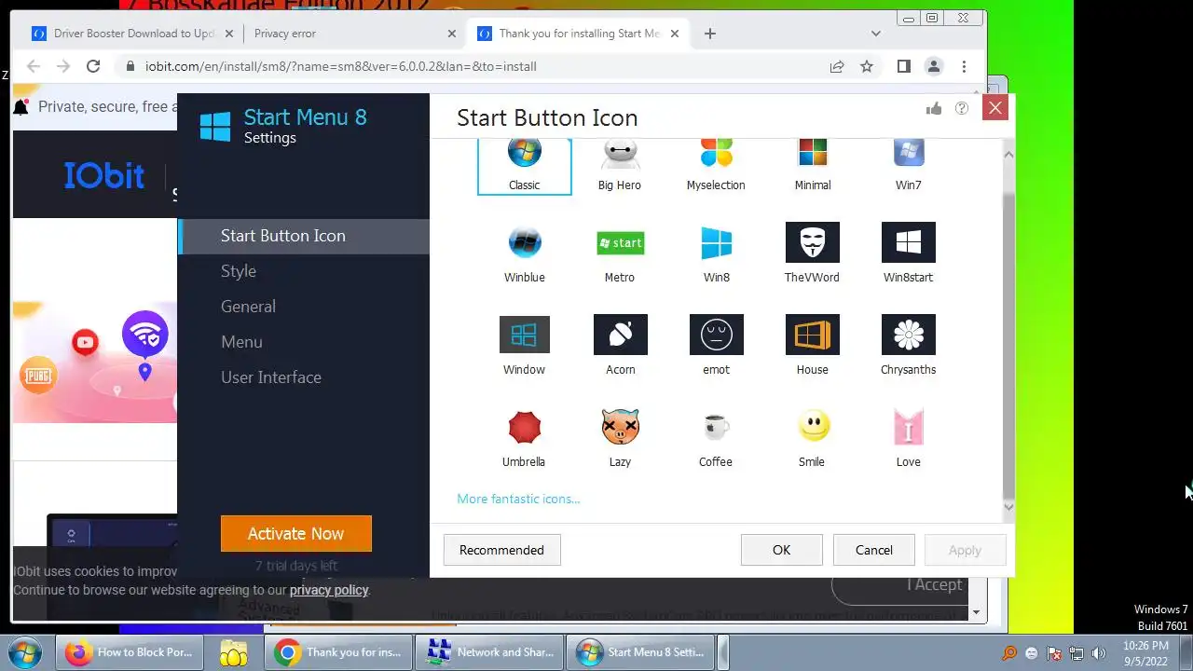Click the volume speaker tray icon
This screenshot has height=671, width=1193.
[x=1099, y=652]
